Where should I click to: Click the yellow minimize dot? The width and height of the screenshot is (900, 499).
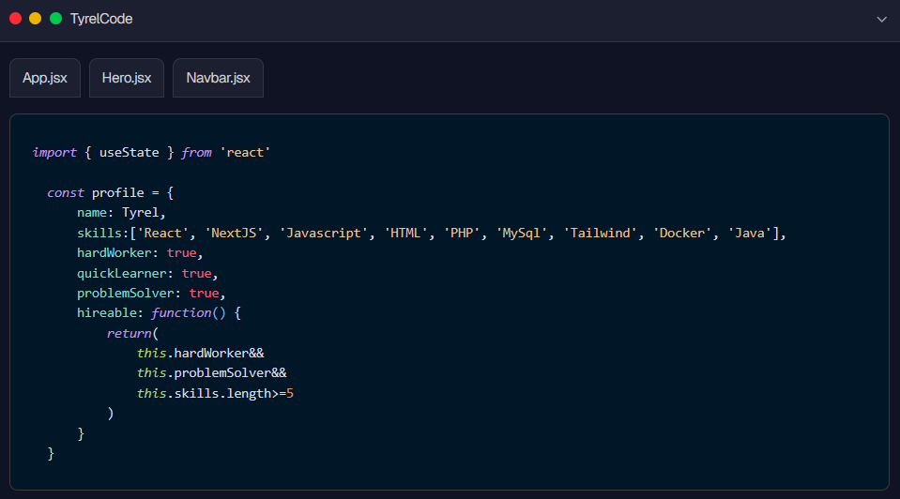coord(36,19)
